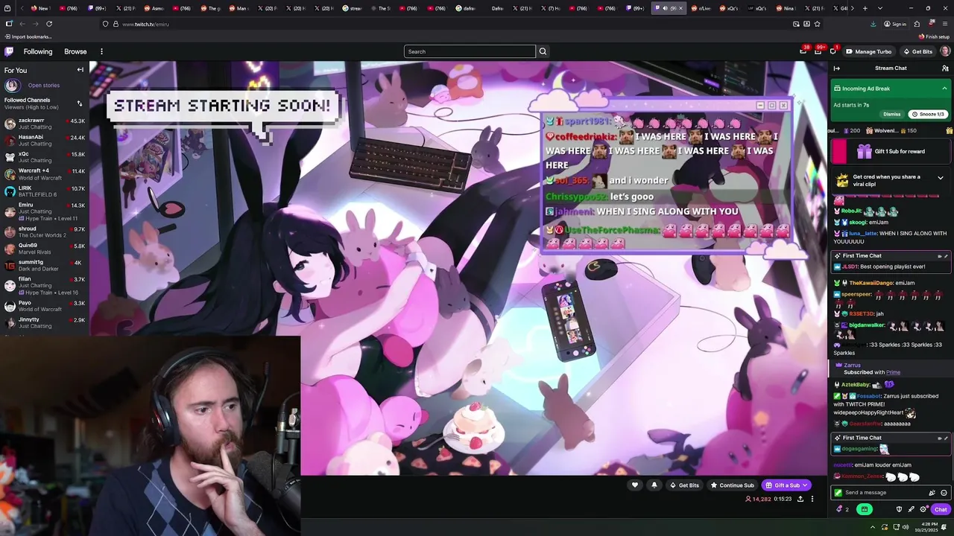Image resolution: width=954 pixels, height=536 pixels.
Task: Open the three-dot menu beside Browse
Action: coord(101,51)
